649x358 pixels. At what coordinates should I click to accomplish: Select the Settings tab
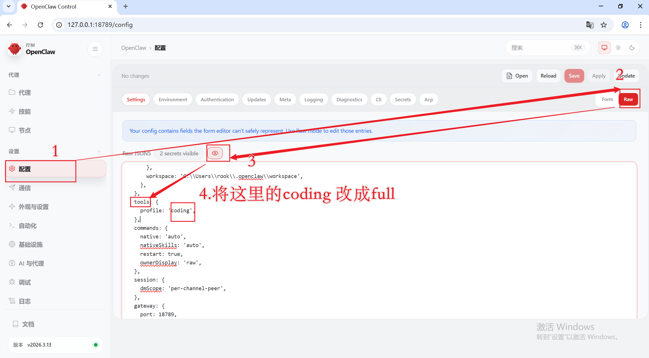click(136, 99)
